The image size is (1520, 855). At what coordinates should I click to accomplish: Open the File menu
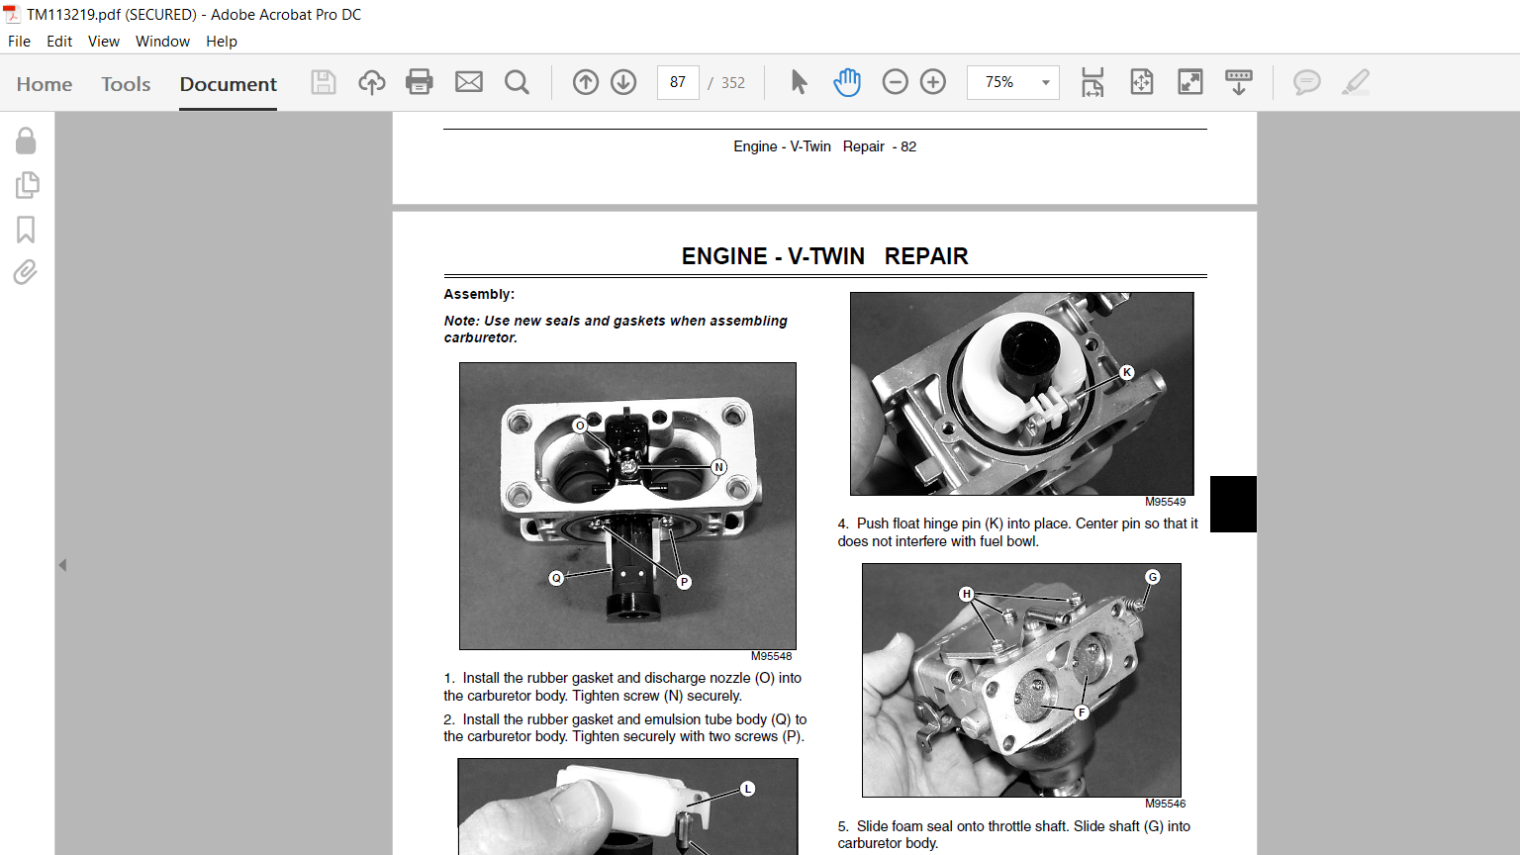click(x=19, y=42)
